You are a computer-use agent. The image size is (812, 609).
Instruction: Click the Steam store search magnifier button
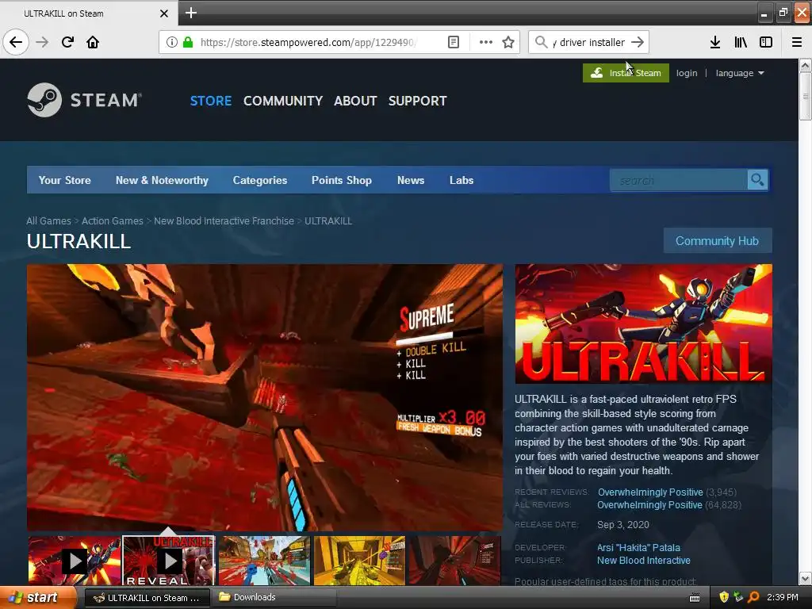pos(757,180)
